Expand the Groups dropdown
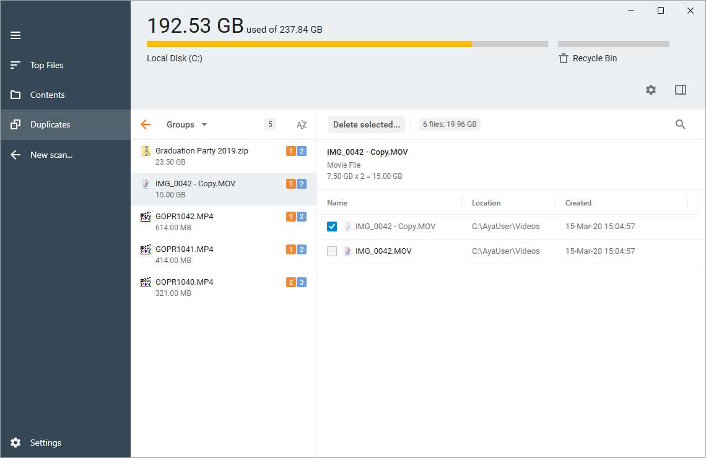This screenshot has height=458, width=706. click(186, 124)
